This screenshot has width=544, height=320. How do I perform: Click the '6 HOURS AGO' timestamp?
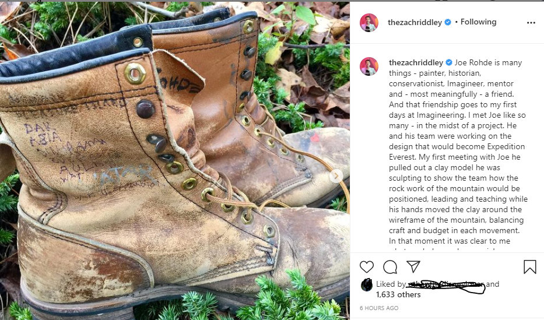coord(379,308)
